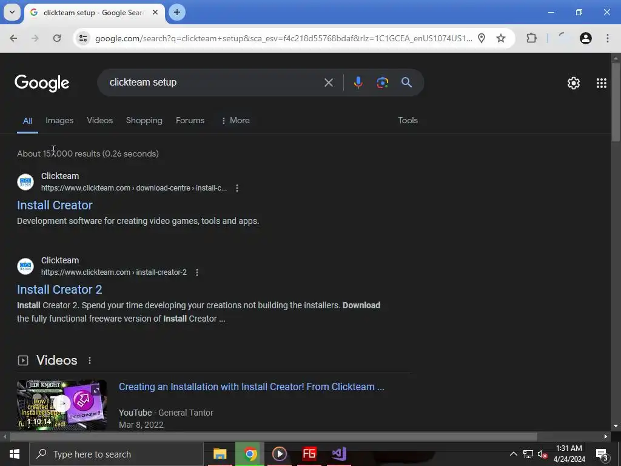Click the horizontal scrollbar right arrow
Screen dimensions: 621x466
[x=606, y=437]
